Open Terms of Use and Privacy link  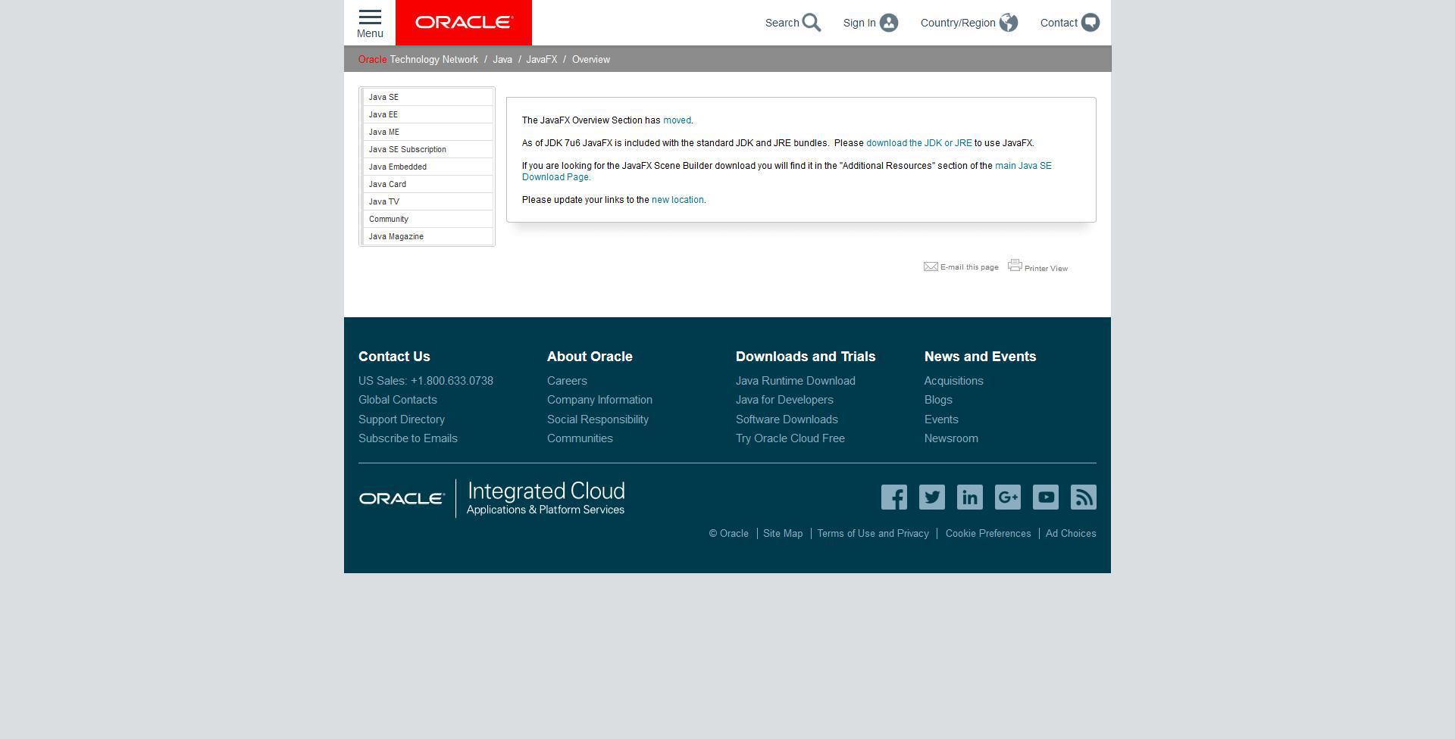[x=873, y=534]
